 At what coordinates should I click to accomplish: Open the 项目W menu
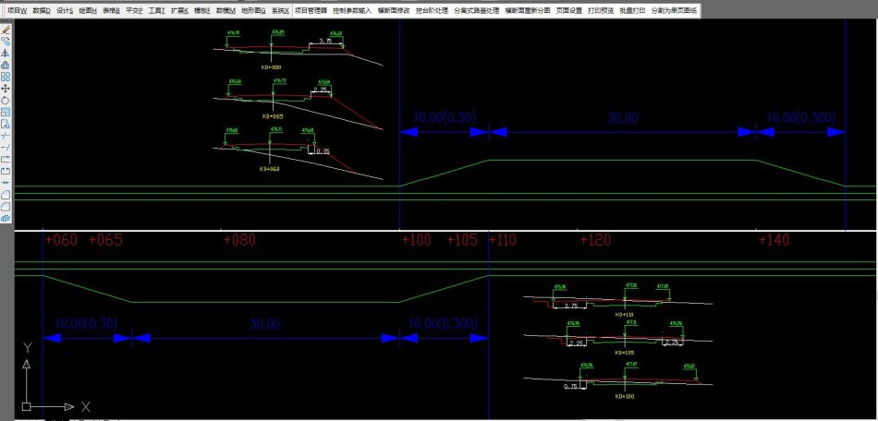(x=17, y=10)
